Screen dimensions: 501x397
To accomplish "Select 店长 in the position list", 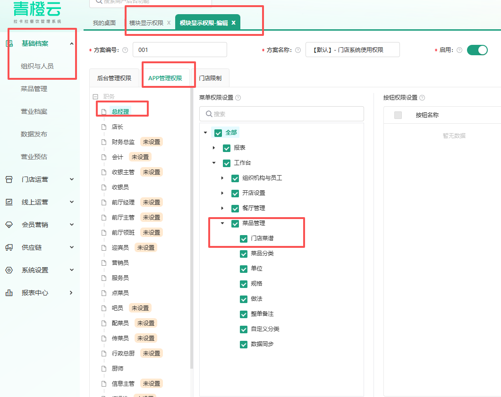I will (x=117, y=127).
